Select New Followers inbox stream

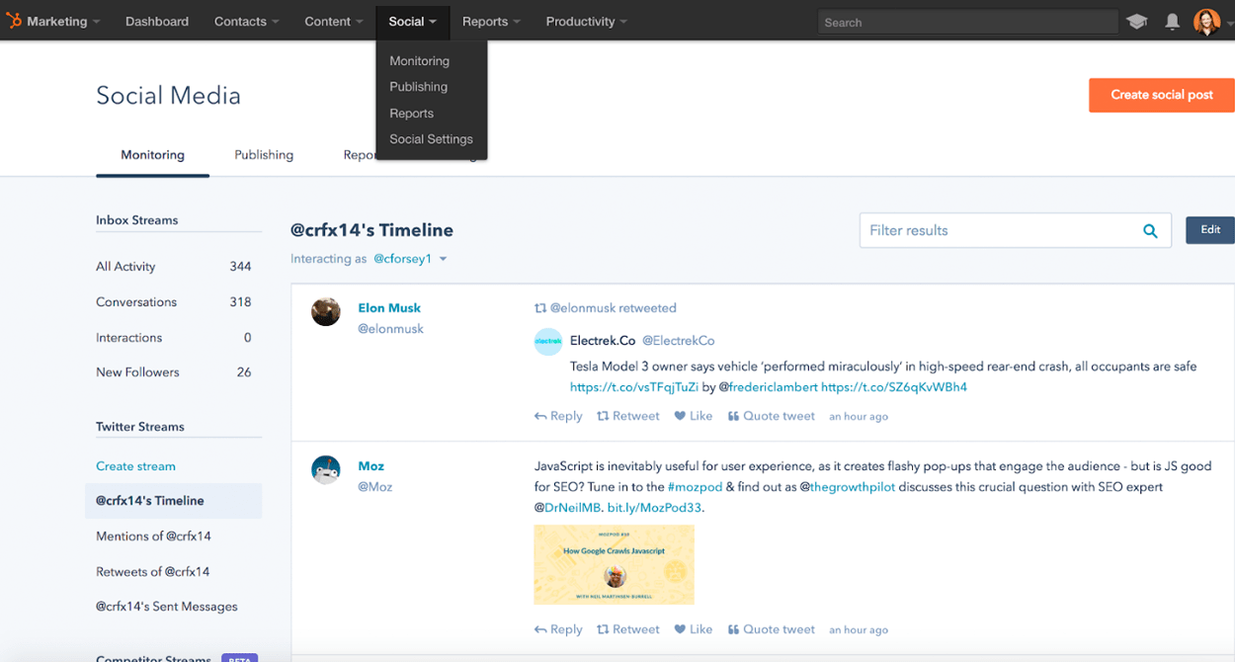(174, 372)
